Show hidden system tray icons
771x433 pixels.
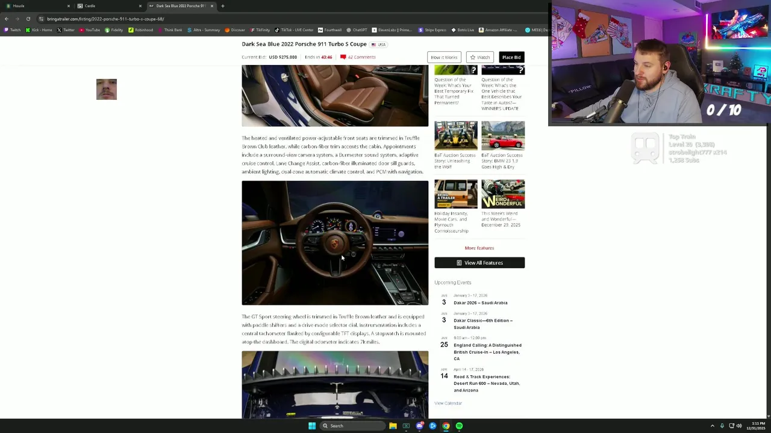click(x=713, y=426)
